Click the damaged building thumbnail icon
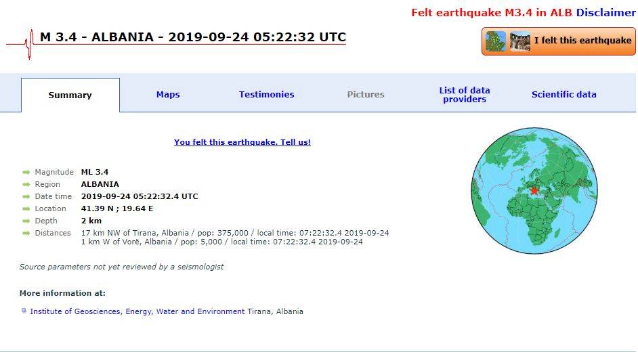This screenshot has height=352, width=638. (520, 41)
